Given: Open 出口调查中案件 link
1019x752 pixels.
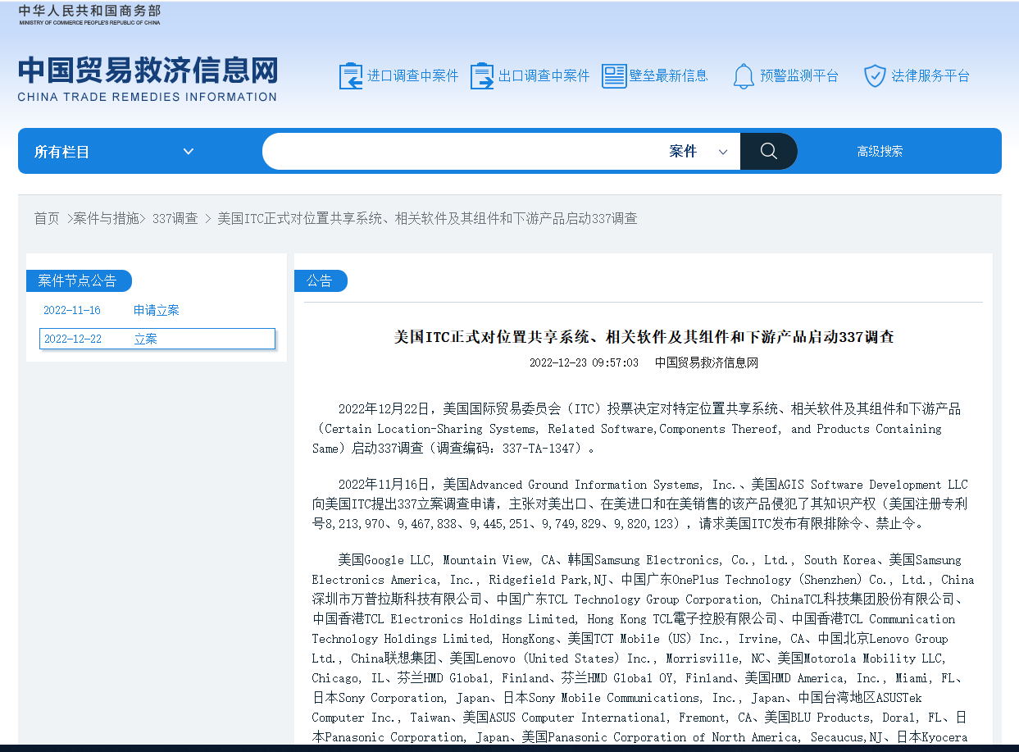Looking at the screenshot, I should tap(544, 75).
